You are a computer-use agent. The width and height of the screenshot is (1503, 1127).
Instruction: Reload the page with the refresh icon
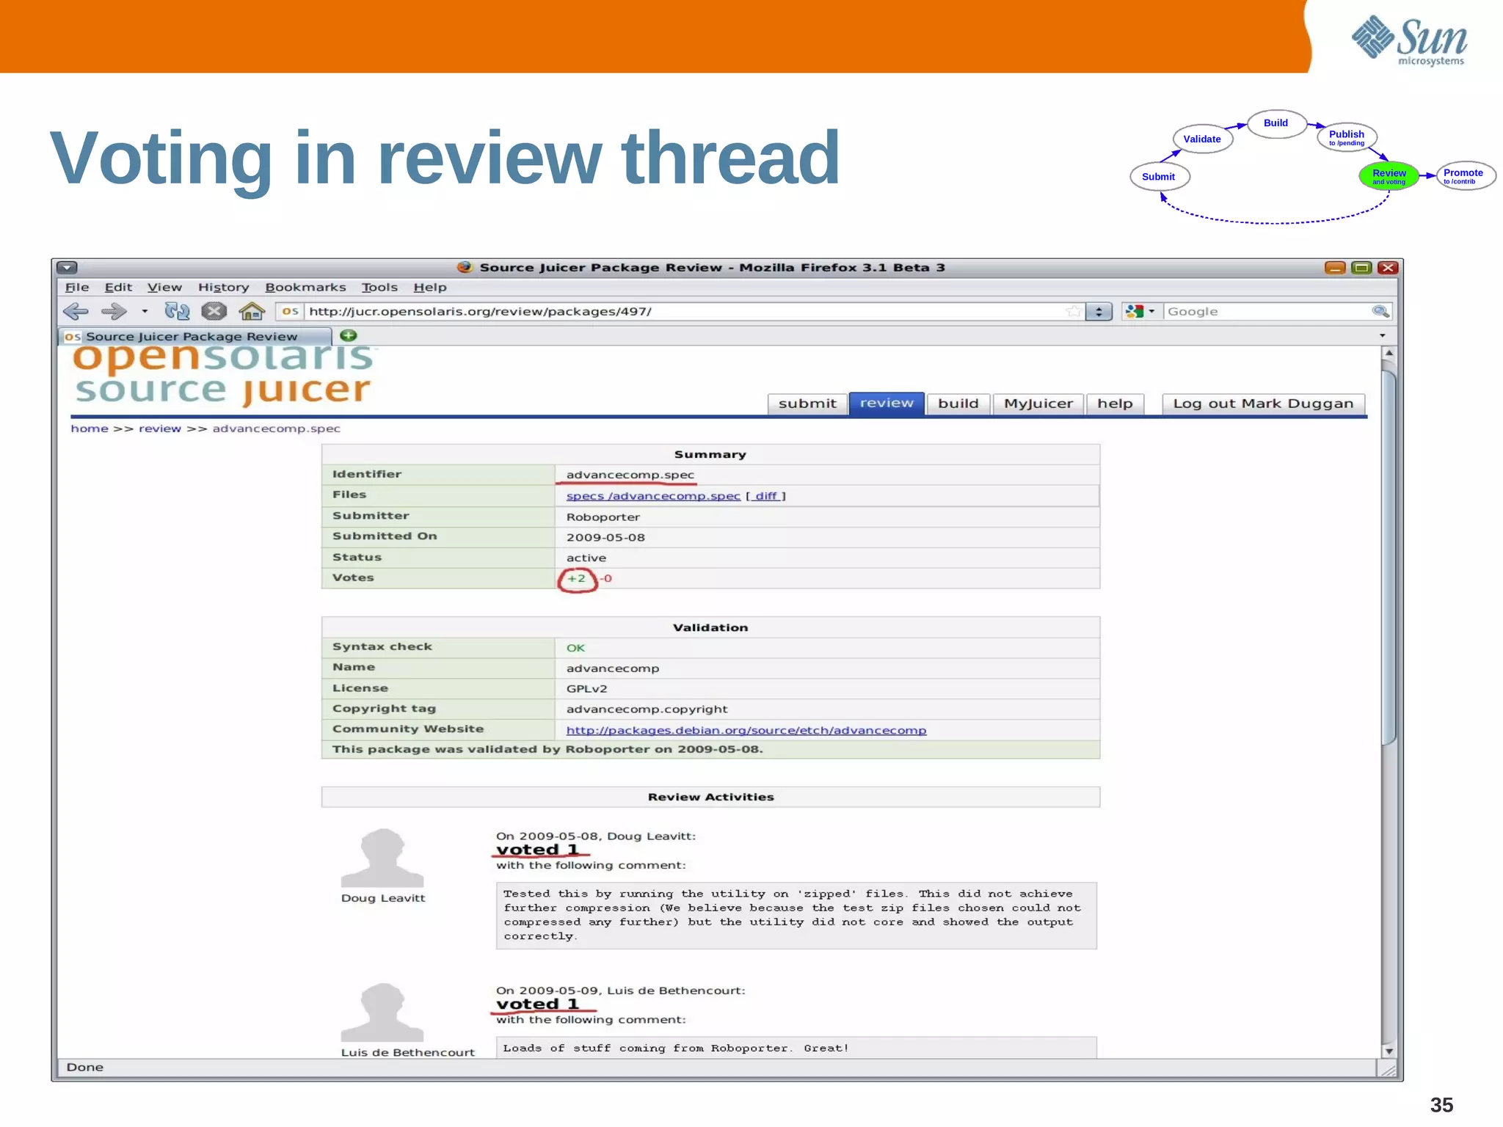coord(177,311)
